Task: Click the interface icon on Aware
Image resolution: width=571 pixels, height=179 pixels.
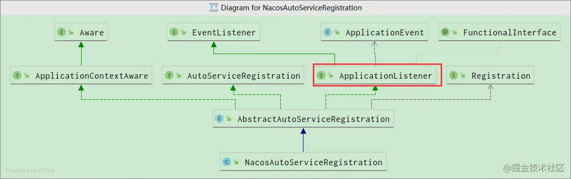Action: 61,32
